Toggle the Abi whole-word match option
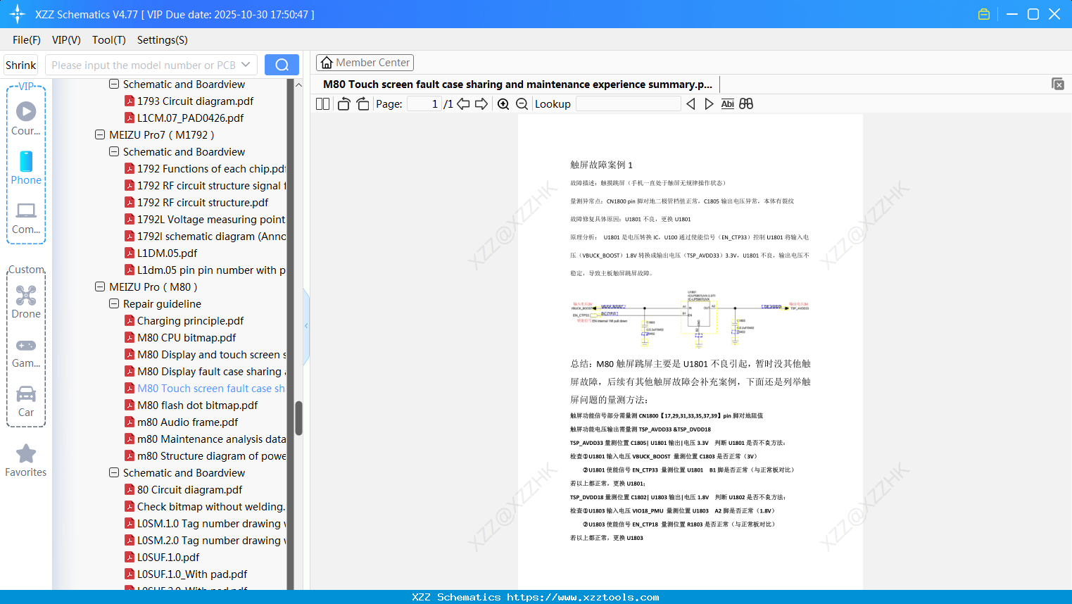 727,103
